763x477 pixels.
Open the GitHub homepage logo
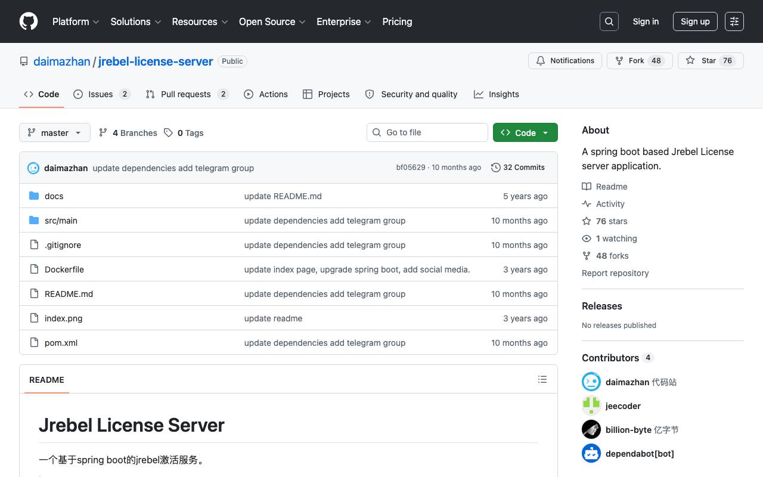click(x=29, y=21)
